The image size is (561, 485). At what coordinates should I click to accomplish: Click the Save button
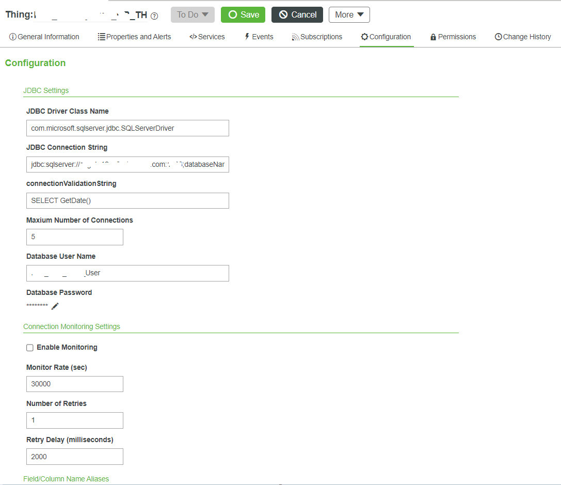click(243, 14)
